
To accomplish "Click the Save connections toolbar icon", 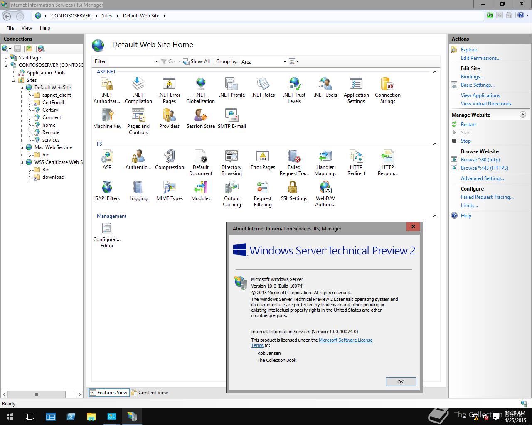I will (17, 49).
